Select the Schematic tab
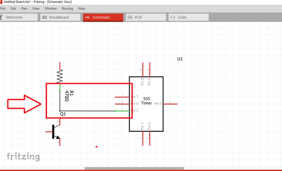This screenshot has height=171, width=282. [x=103, y=18]
